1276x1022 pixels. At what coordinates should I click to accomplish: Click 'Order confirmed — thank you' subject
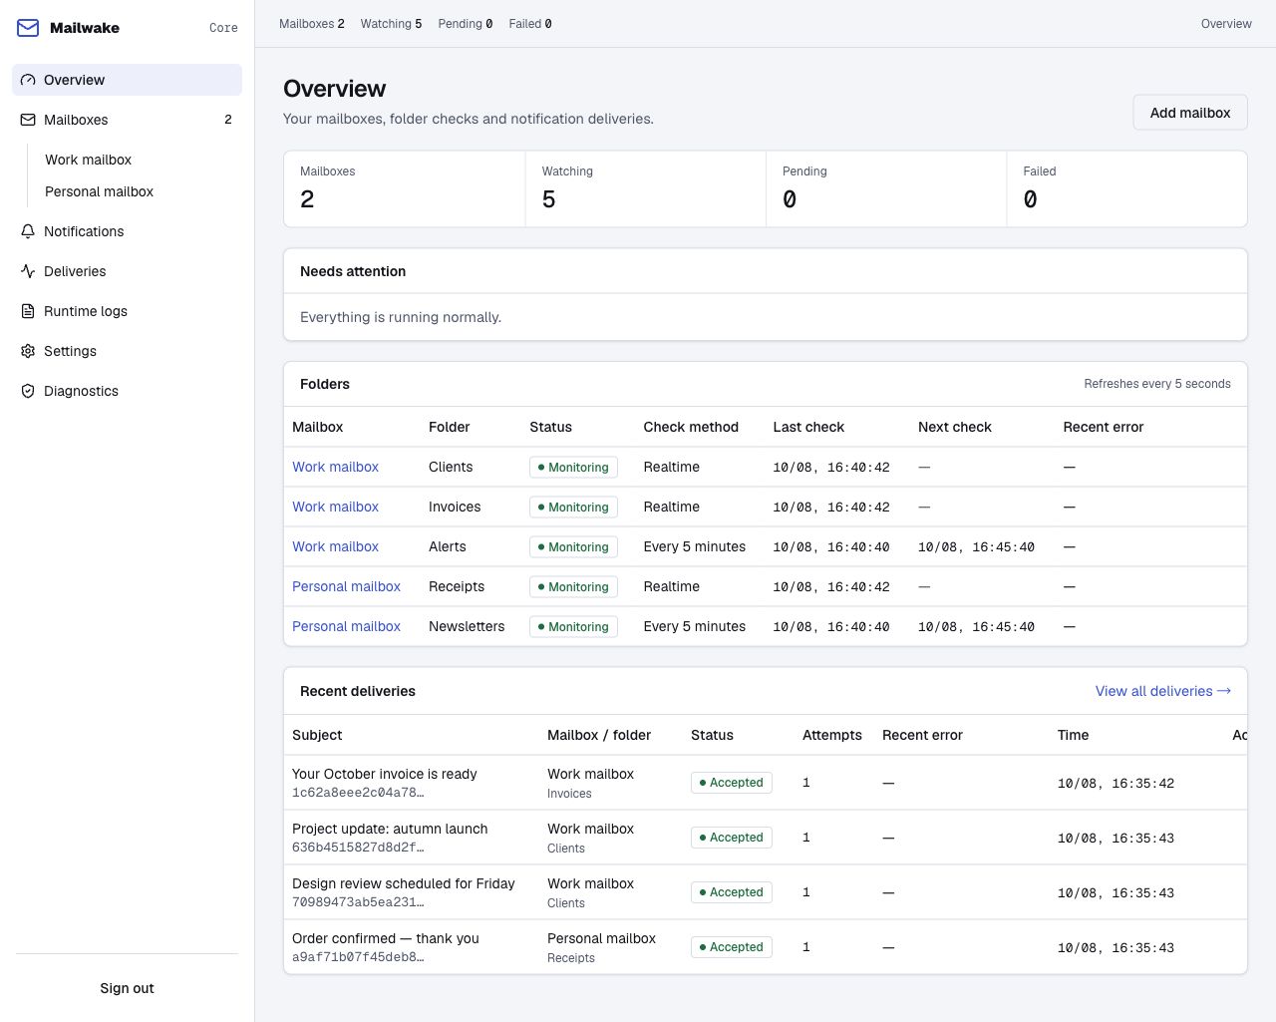(386, 938)
